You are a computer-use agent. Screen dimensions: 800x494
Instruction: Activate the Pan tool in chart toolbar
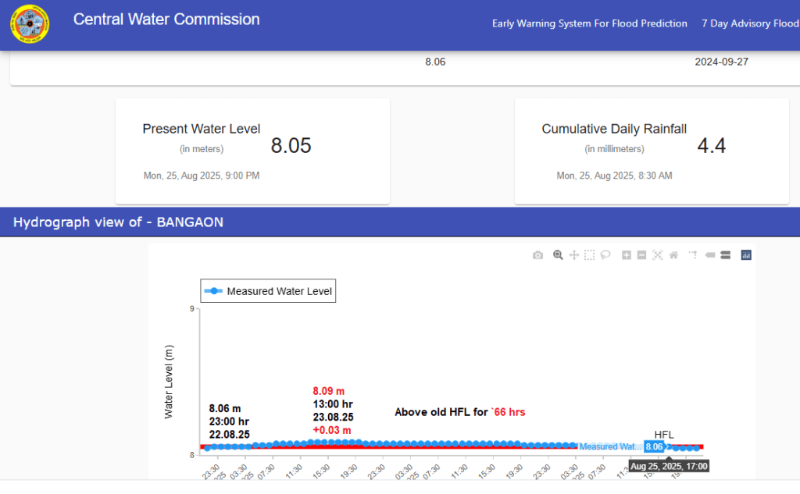pos(573,255)
